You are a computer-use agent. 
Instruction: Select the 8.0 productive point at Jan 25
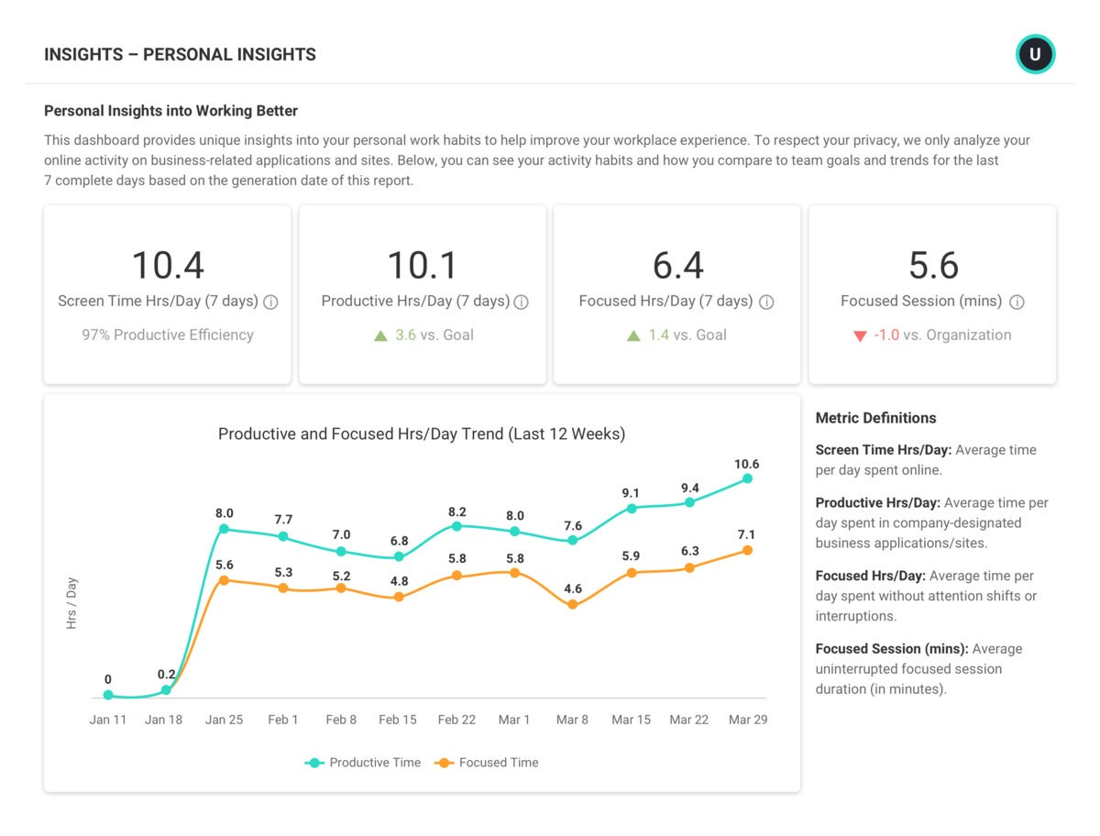pos(224,529)
